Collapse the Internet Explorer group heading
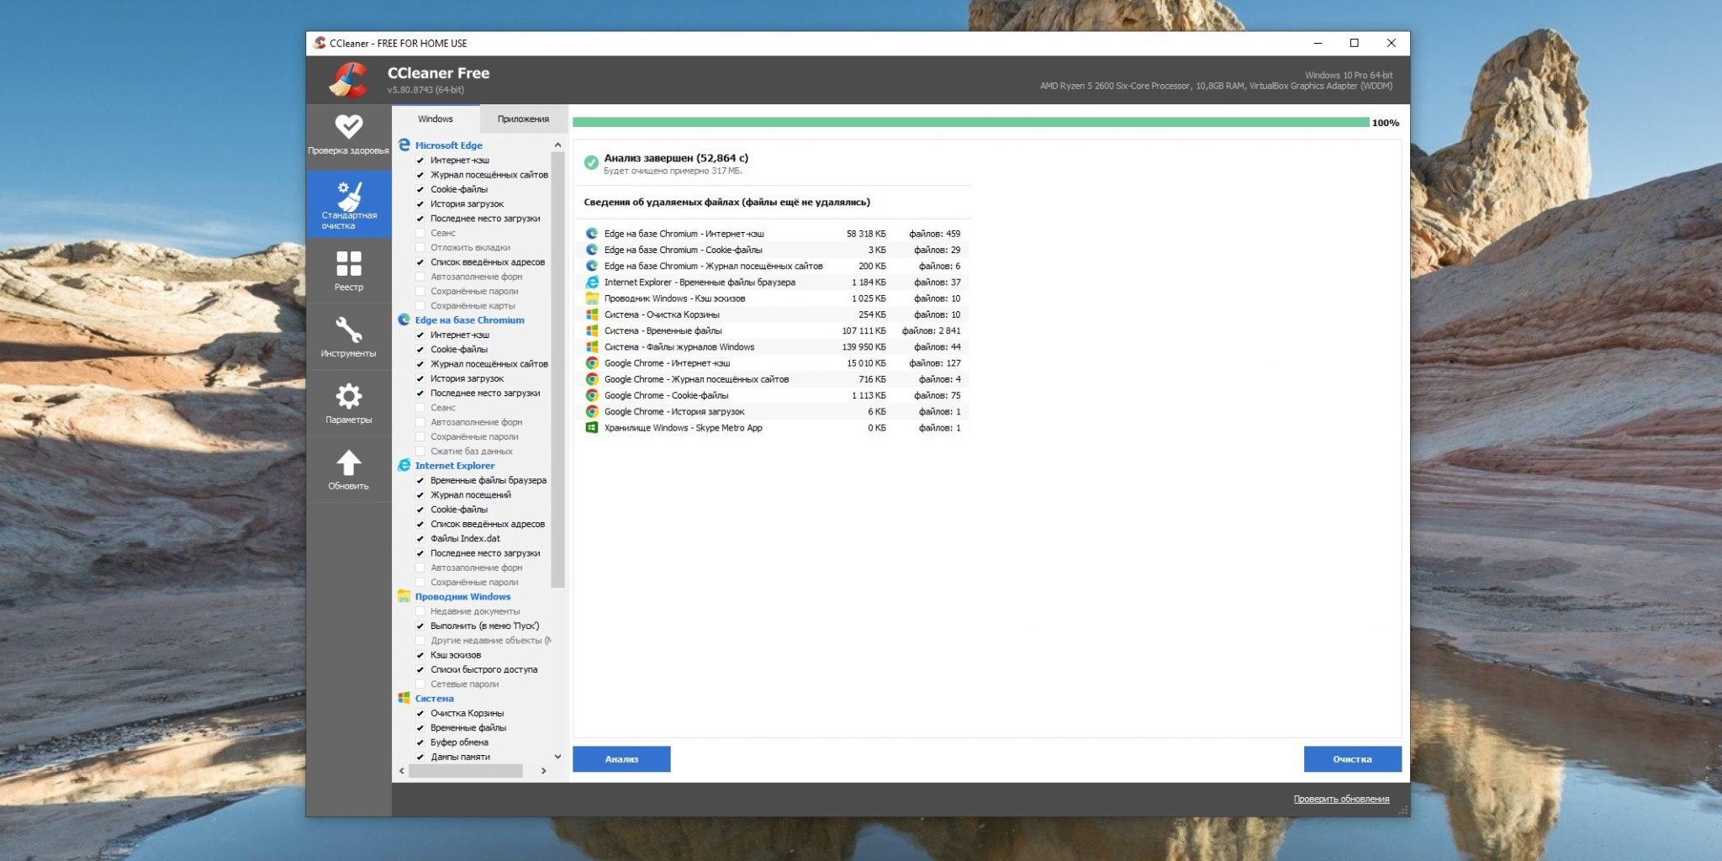Viewport: 1722px width, 861px height. 454,466
